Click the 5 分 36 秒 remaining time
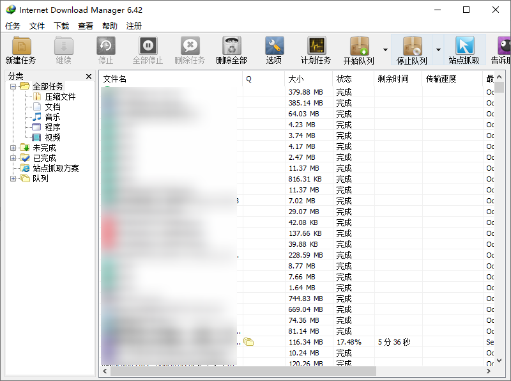 [394, 342]
